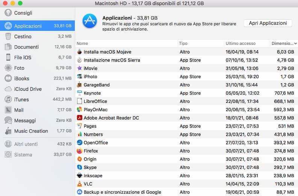Click the Inkscape app icon
This screenshot has width=298, height=196.
79,175
